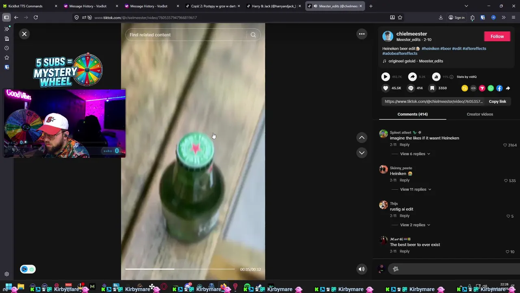Click the search magnifier in Find related content
Image resolution: width=520 pixels, height=293 pixels.
(253, 35)
